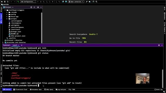Click the Forward navigation arrow
The height and width of the screenshot is (93, 166).
click(15, 2)
